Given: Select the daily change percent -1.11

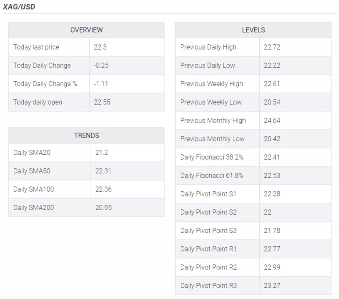Looking at the screenshot, I should pos(101,84).
